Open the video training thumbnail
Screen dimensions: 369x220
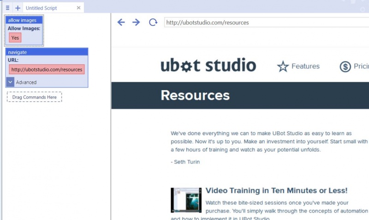click(x=186, y=200)
